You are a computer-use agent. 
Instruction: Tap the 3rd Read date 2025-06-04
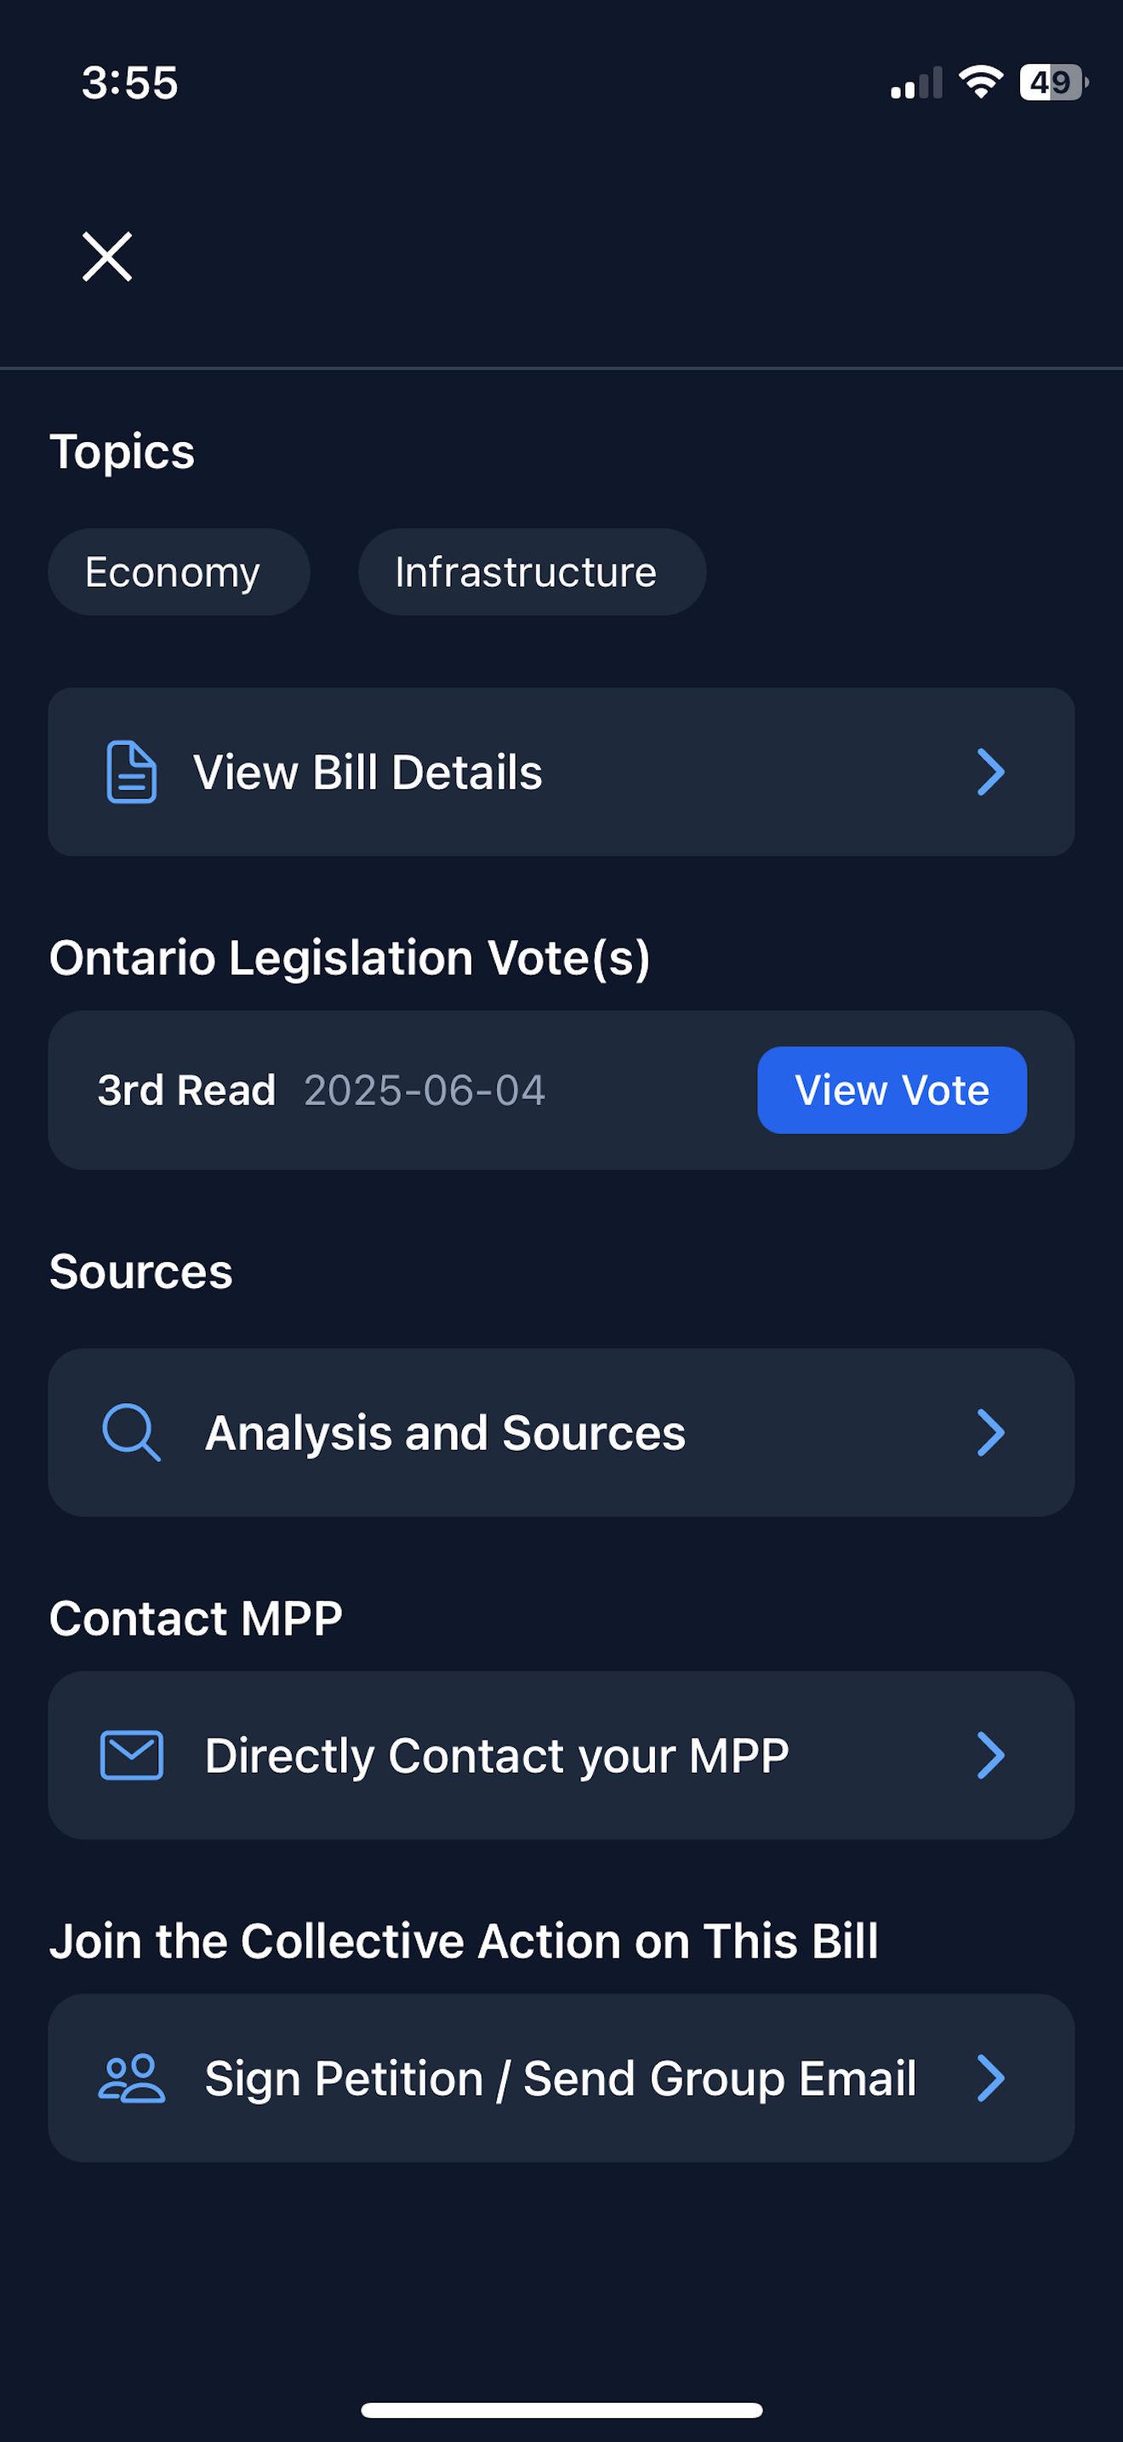(x=425, y=1090)
